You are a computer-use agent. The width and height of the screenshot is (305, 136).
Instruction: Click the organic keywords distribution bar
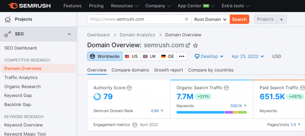pyautogui.click(x=211, y=112)
